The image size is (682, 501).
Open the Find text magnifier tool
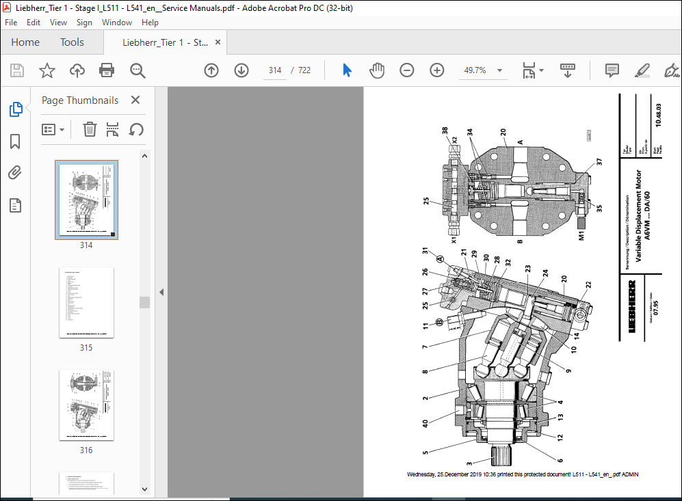(x=137, y=70)
